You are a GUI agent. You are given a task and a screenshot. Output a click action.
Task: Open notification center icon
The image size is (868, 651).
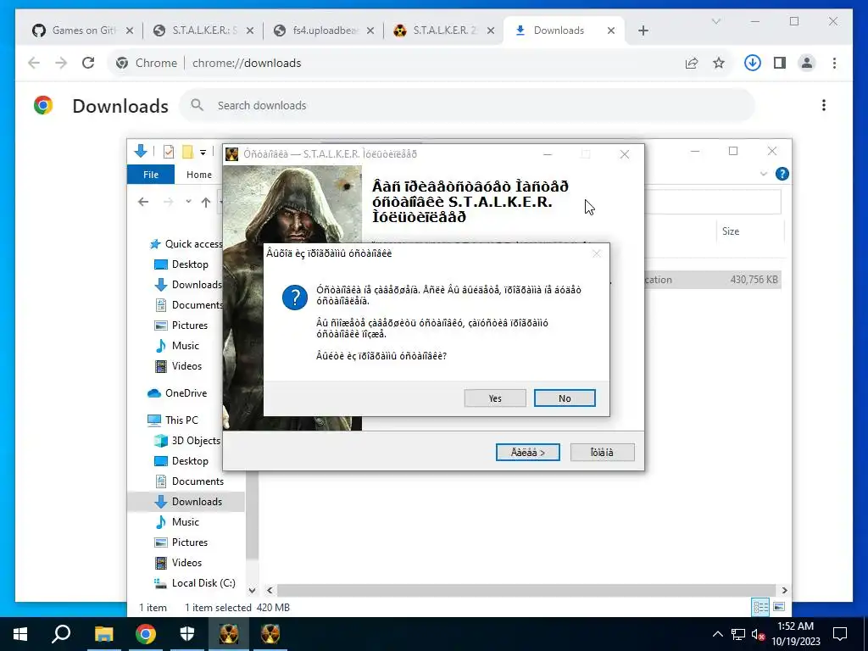[x=840, y=634]
